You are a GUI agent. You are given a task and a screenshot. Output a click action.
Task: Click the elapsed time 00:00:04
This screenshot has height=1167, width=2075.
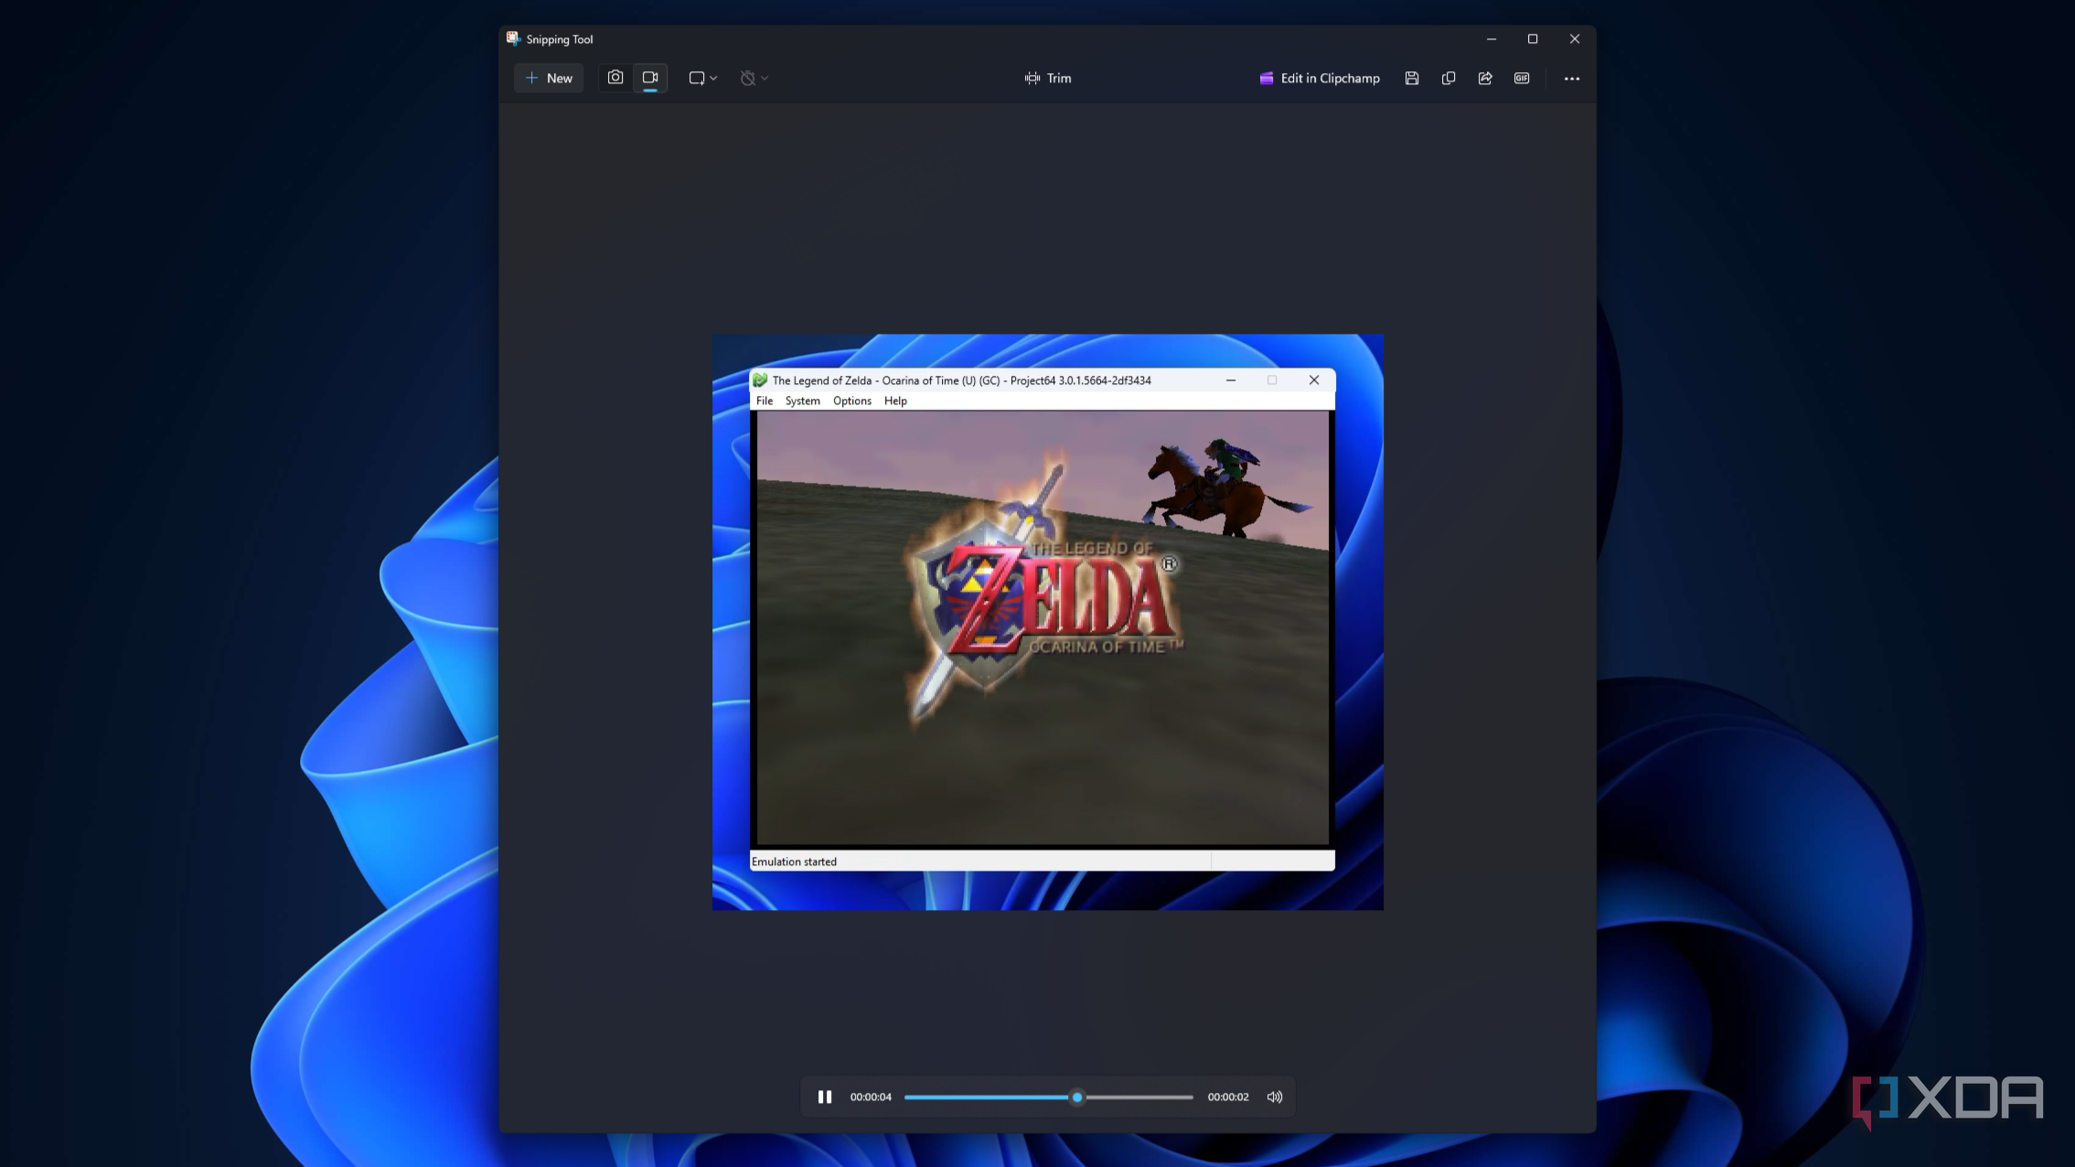point(871,1097)
